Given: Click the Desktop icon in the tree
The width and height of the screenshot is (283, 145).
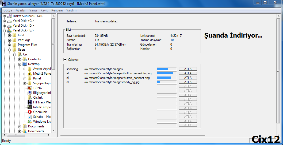Looking at the screenshot, I should (x=25, y=64).
